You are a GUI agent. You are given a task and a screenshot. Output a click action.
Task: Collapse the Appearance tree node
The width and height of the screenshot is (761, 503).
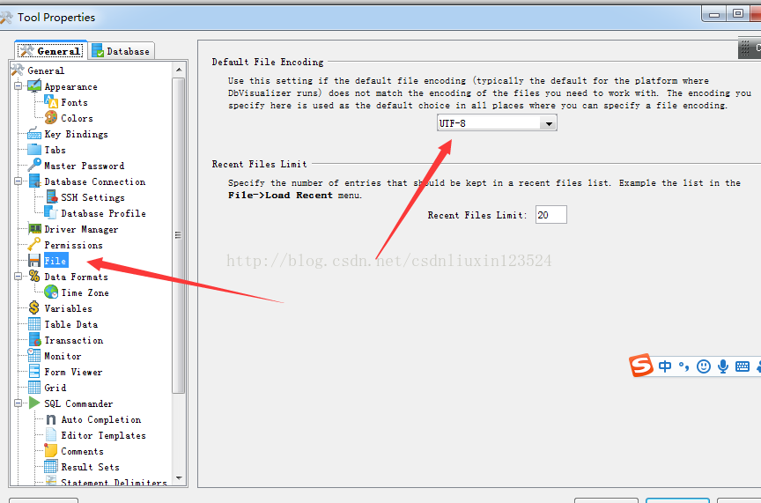coord(18,86)
